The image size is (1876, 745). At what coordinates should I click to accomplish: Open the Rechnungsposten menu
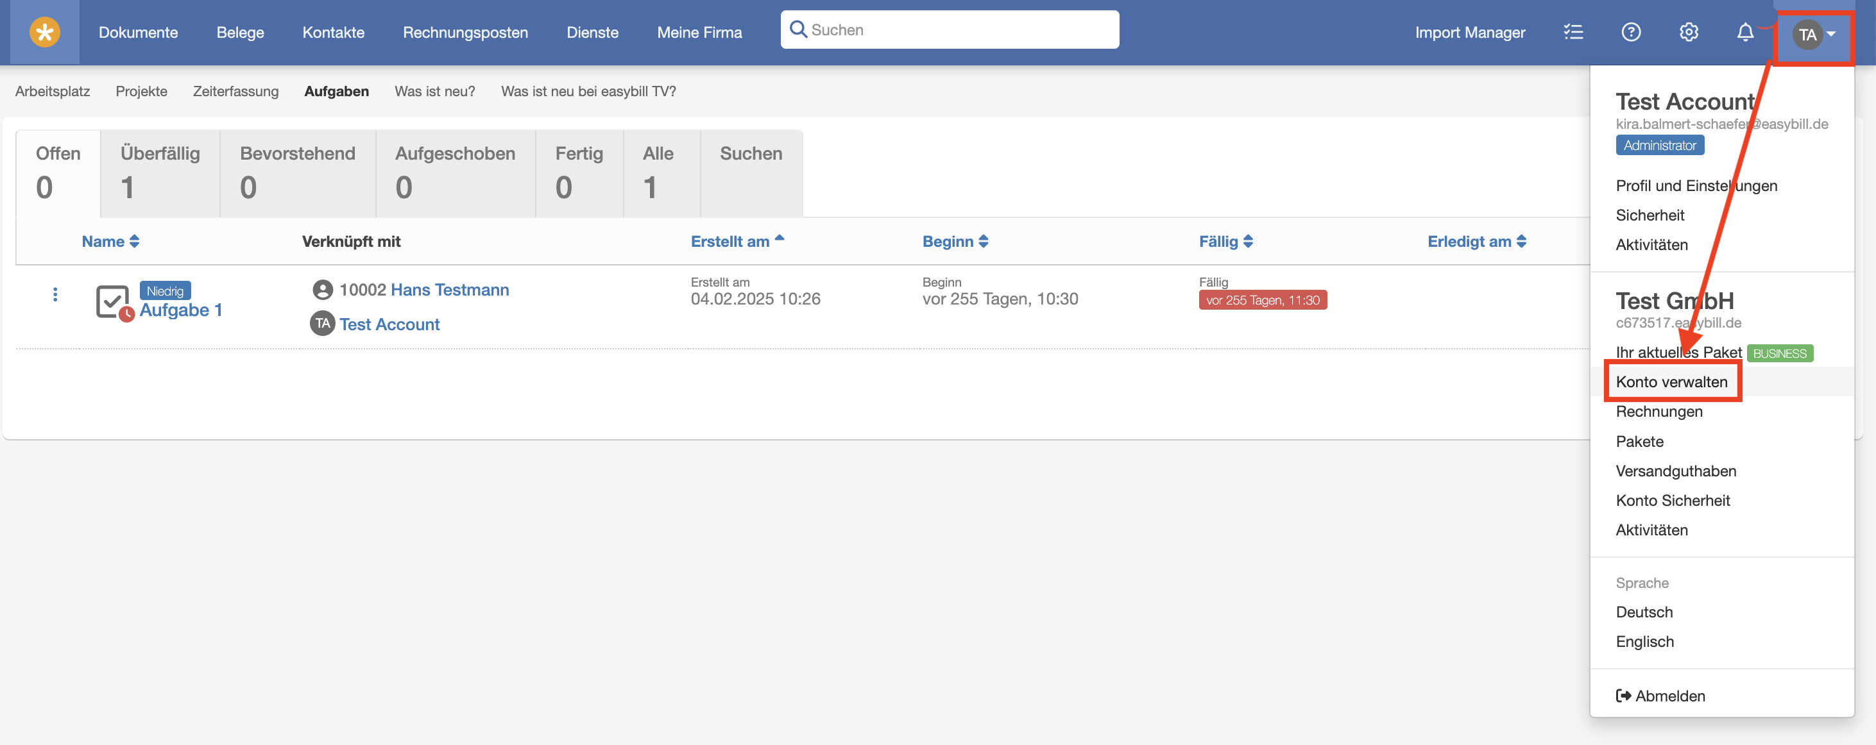[x=465, y=32]
